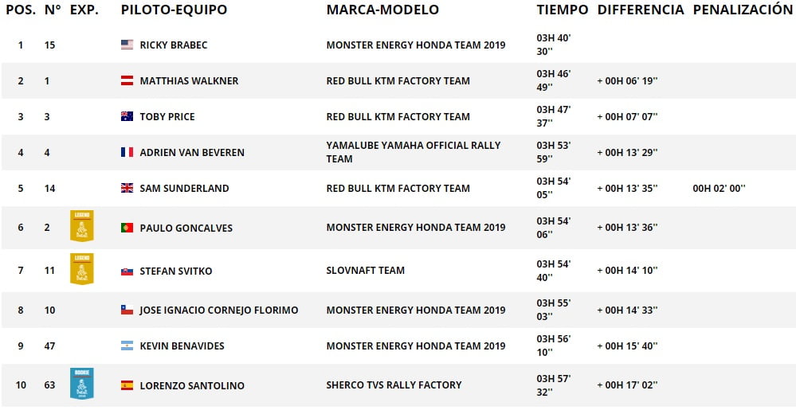The width and height of the screenshot is (796, 410).
Task: Click the yellow Legend badge for Paulo Goncalves
Action: coord(82,226)
